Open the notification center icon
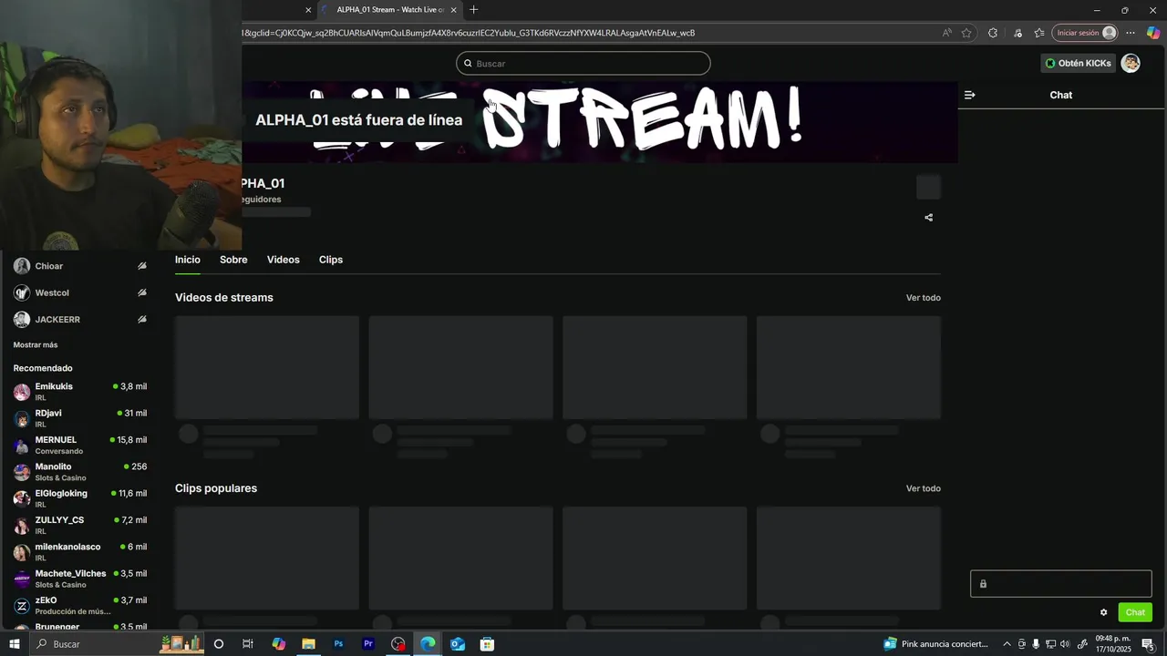This screenshot has height=656, width=1167. (1148, 644)
